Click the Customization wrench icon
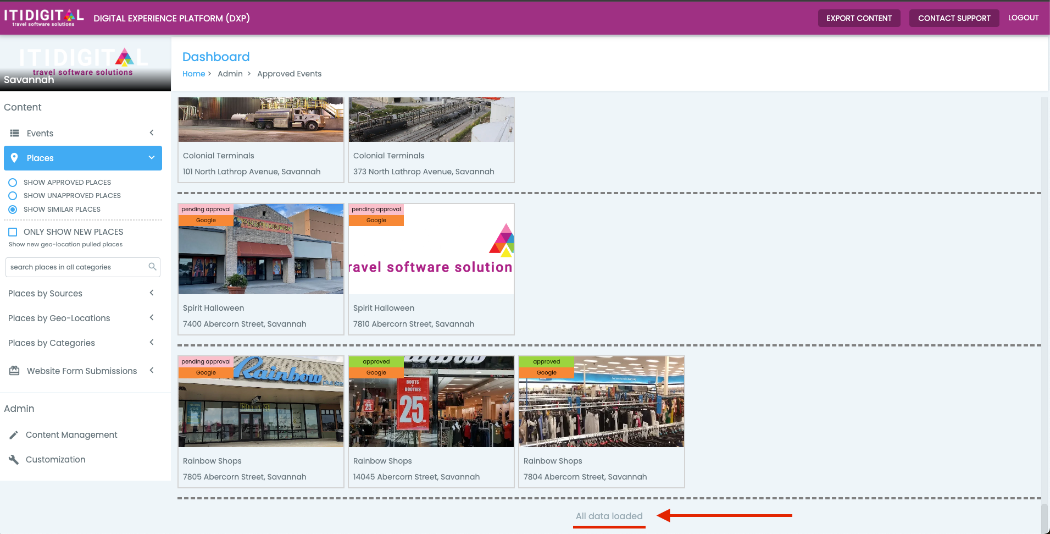Screen dimensions: 1050x534 [14, 460]
